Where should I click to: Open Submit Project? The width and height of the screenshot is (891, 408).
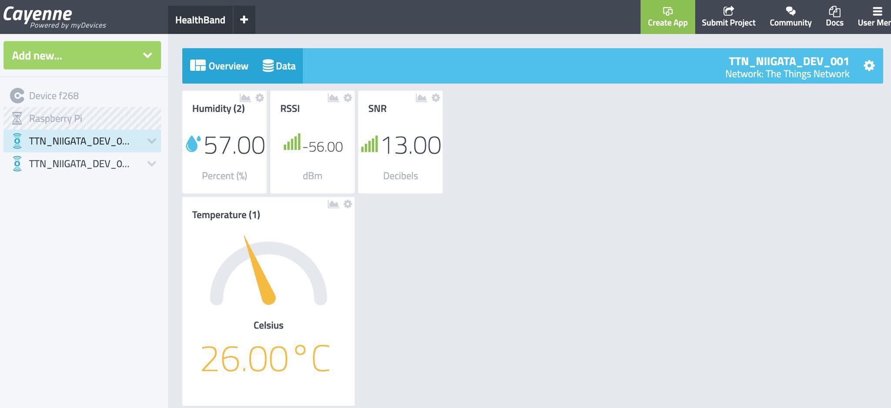pyautogui.click(x=728, y=17)
